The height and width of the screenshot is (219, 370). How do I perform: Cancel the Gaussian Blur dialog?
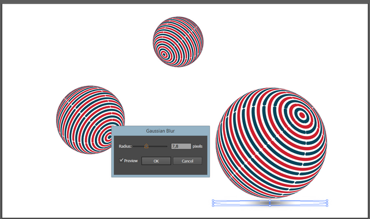click(187, 161)
